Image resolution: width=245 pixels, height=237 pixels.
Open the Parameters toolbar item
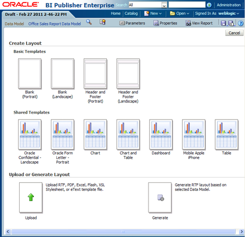click(x=132, y=23)
